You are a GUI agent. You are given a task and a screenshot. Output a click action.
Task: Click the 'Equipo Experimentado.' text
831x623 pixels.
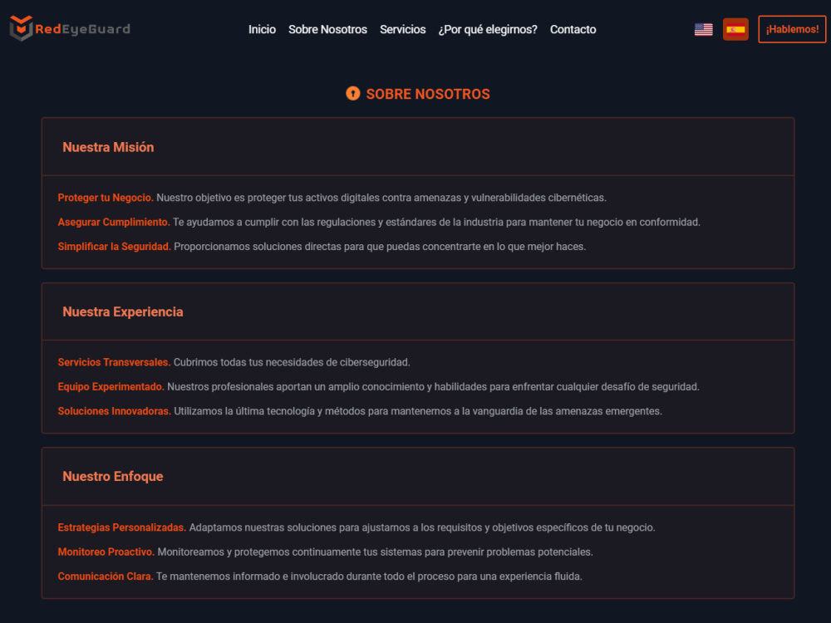(111, 387)
